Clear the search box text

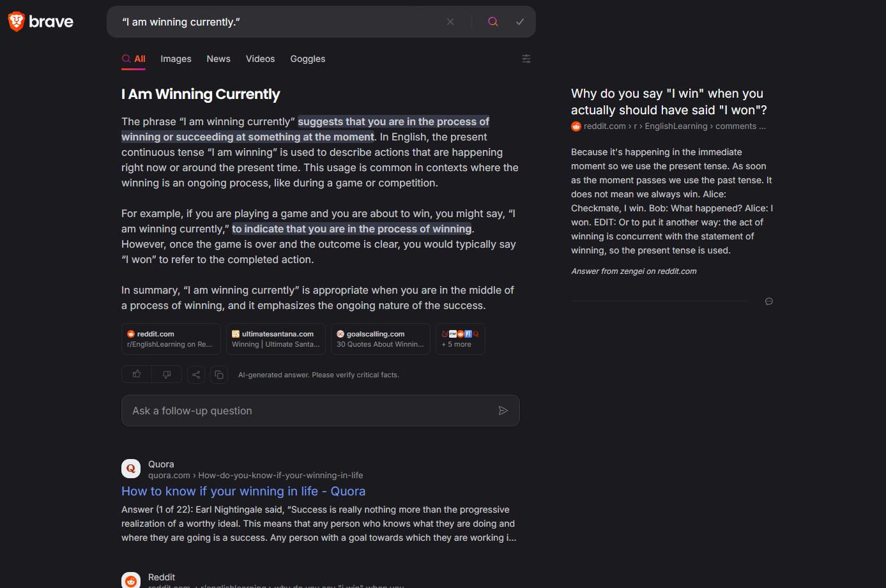(x=450, y=22)
